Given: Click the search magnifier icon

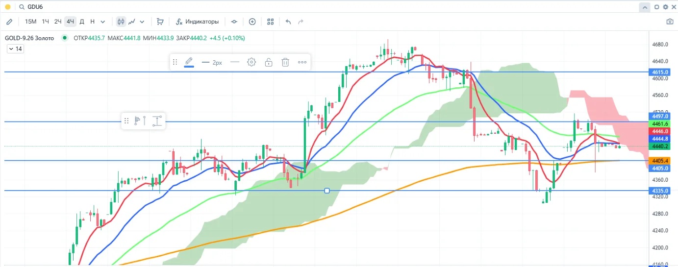Looking at the screenshot, I should 22,7.
